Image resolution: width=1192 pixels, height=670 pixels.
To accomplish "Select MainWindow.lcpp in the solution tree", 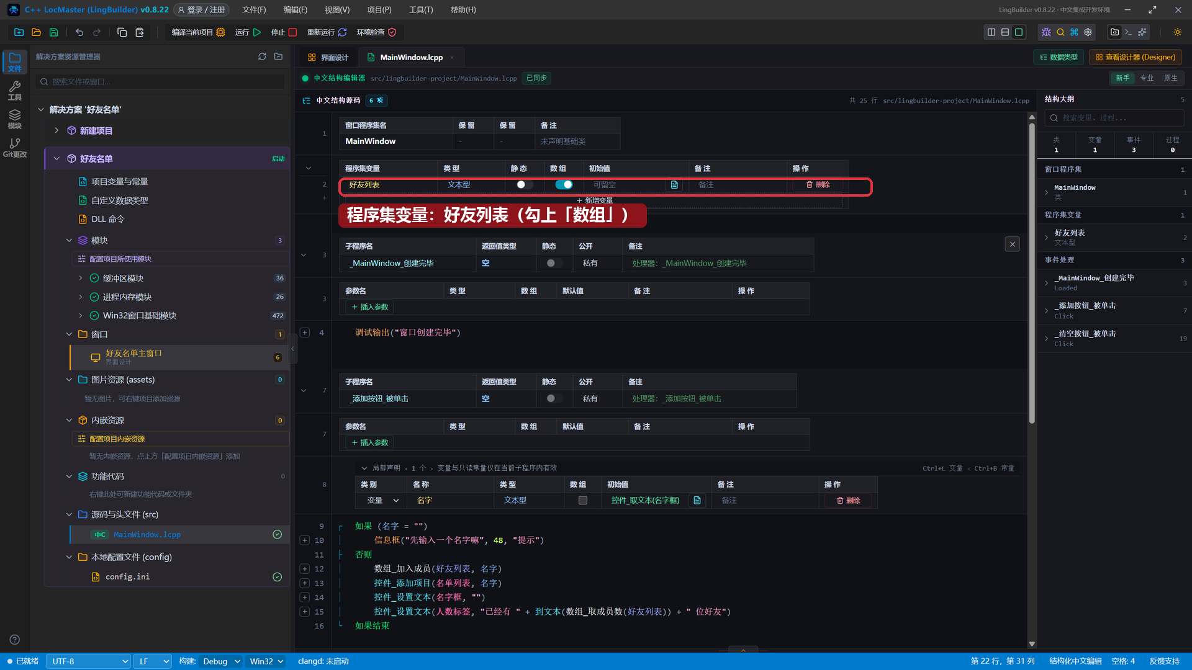I will [x=179, y=534].
